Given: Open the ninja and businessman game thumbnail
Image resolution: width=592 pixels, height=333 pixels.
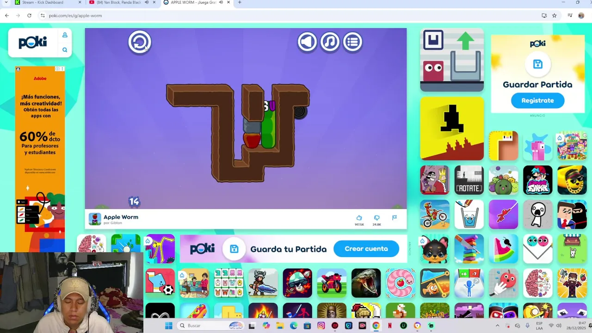Looking at the screenshot, I should [x=572, y=214].
